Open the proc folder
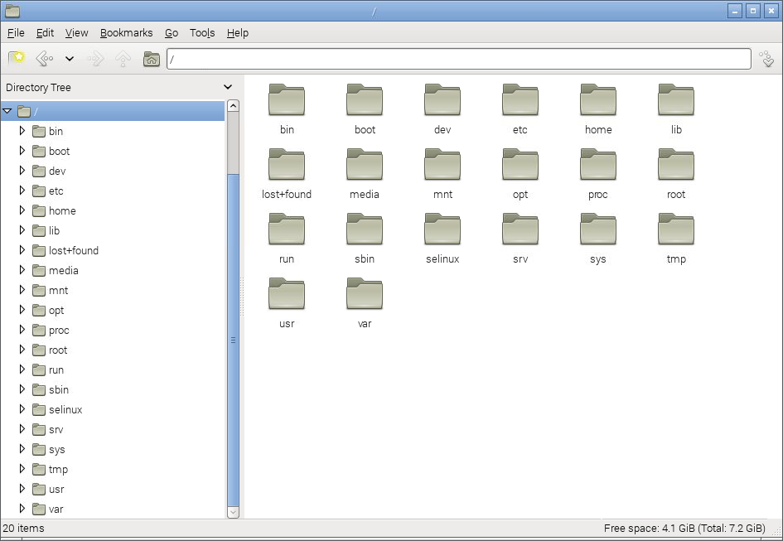This screenshot has width=783, height=541. (x=597, y=166)
